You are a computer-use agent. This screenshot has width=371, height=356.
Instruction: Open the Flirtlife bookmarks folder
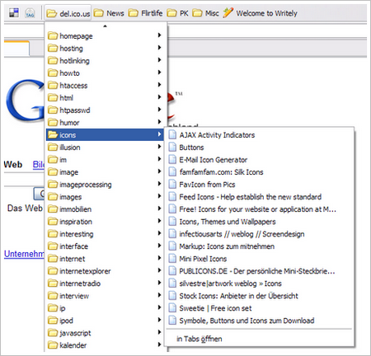click(x=145, y=13)
